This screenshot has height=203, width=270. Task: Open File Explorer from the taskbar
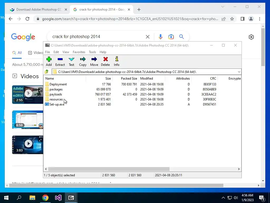click(x=32, y=198)
